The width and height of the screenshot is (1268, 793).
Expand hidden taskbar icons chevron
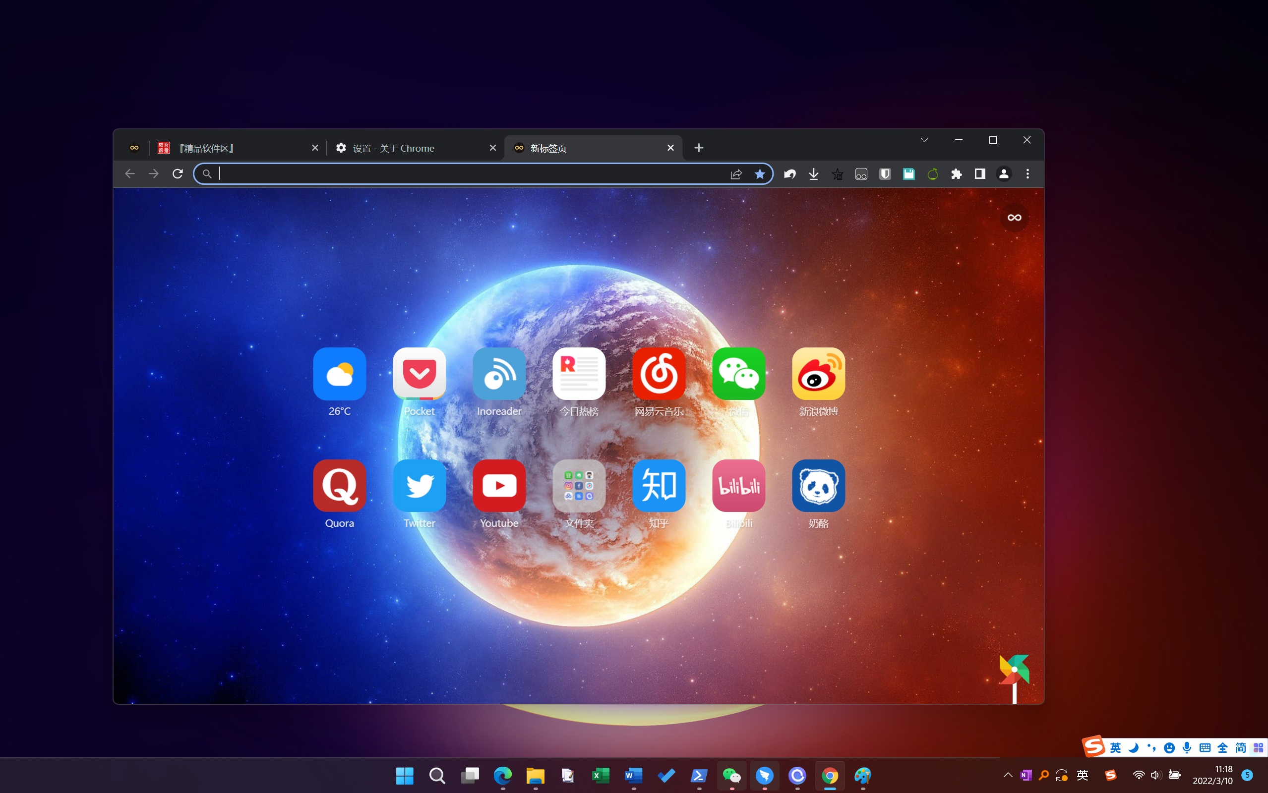pyautogui.click(x=1007, y=775)
